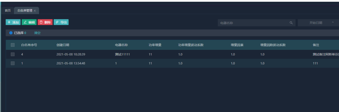339x112 pixels.
Task: Click the 电器名称 column header
Action: (x=122, y=45)
